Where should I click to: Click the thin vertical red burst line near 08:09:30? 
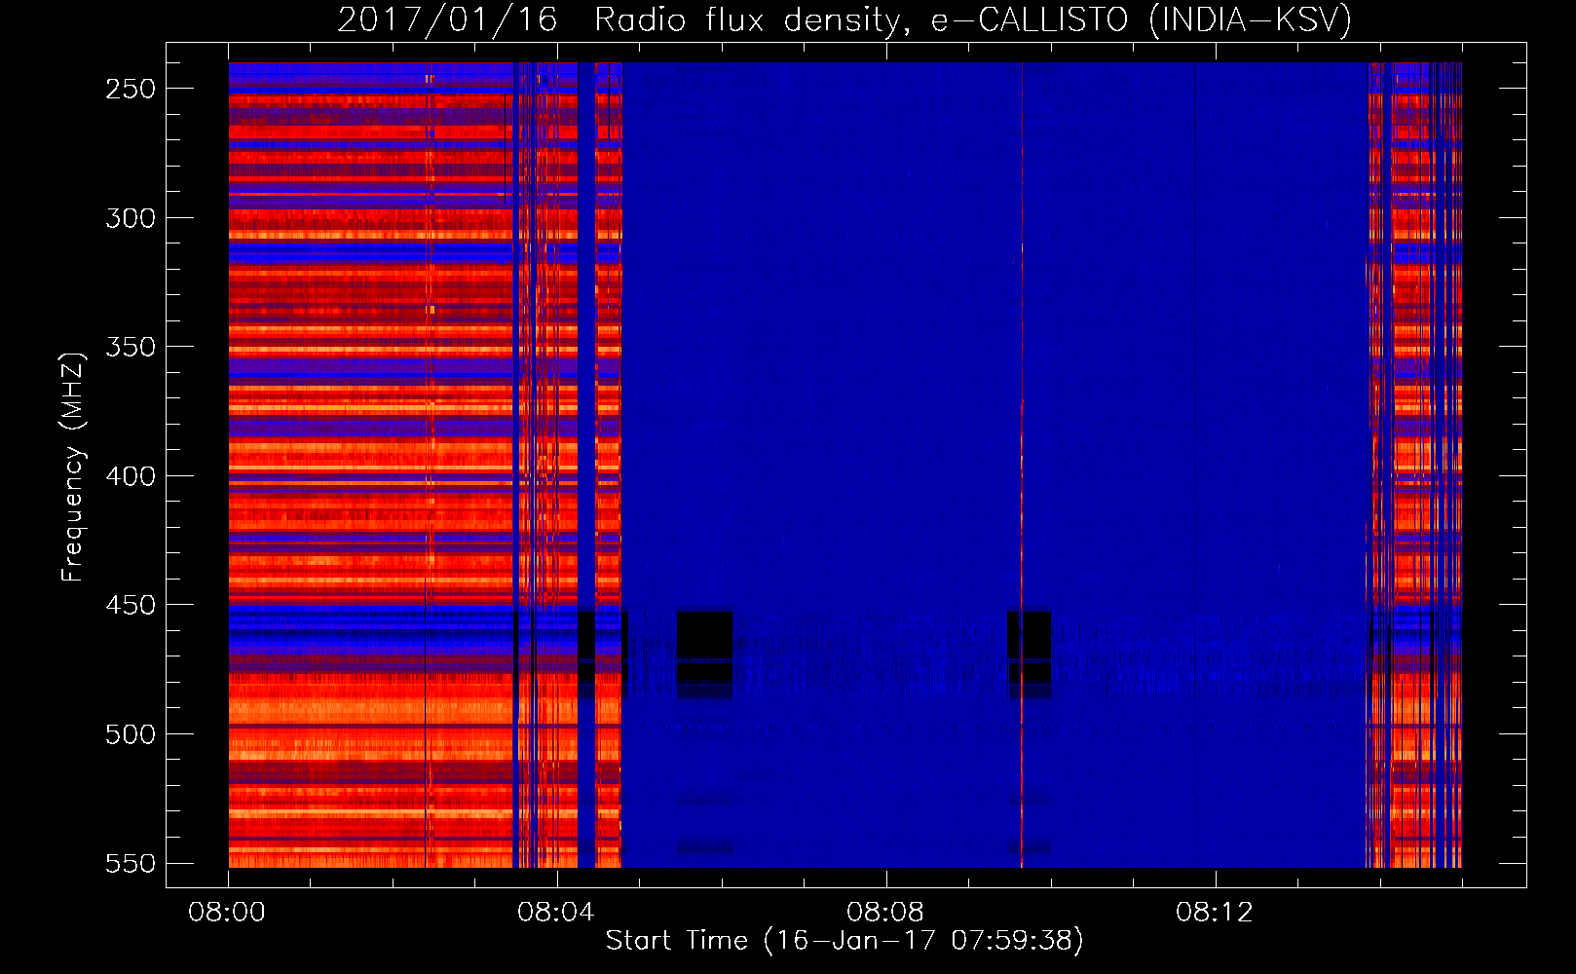point(1021,633)
